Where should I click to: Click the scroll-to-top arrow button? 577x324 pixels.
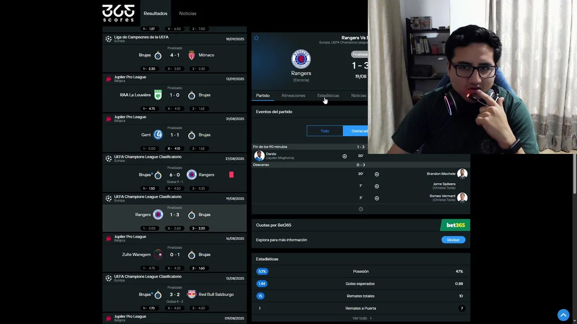(563, 315)
